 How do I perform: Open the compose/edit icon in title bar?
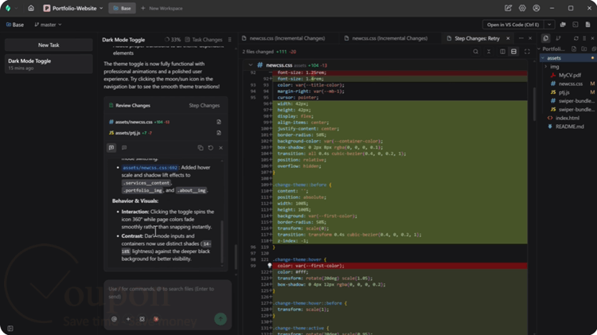pyautogui.click(x=508, y=8)
